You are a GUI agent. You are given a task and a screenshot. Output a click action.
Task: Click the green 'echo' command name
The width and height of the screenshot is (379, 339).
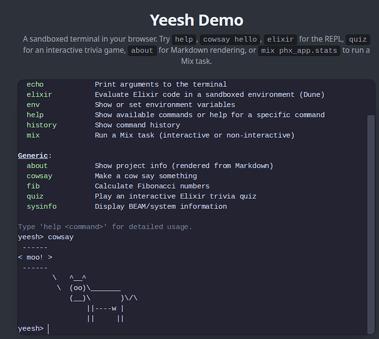coord(35,84)
